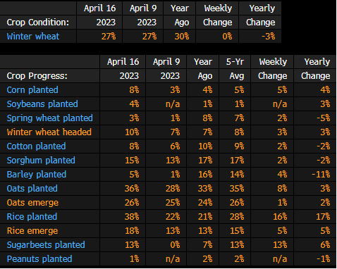337x269 pixels.
Task: Select Rice planted April 16 value 38%
Action: pos(132,217)
